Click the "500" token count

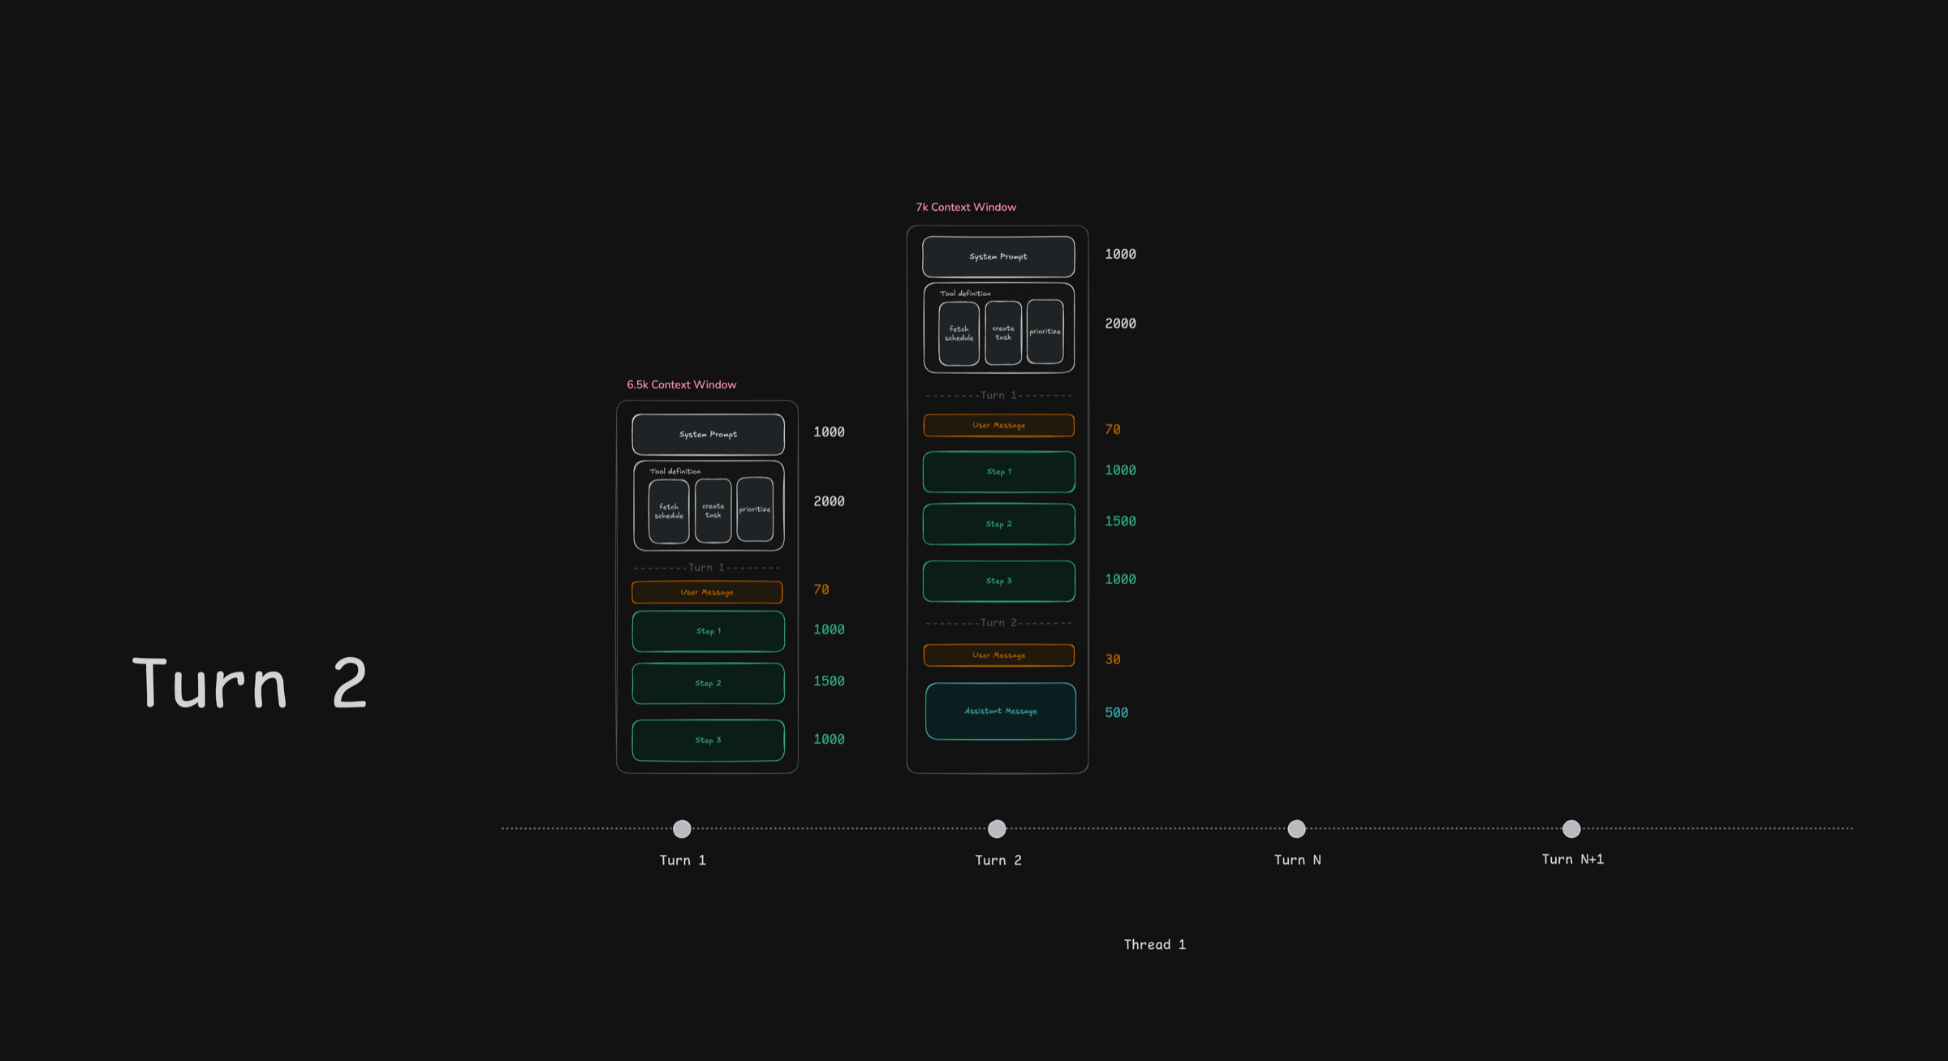[1116, 712]
